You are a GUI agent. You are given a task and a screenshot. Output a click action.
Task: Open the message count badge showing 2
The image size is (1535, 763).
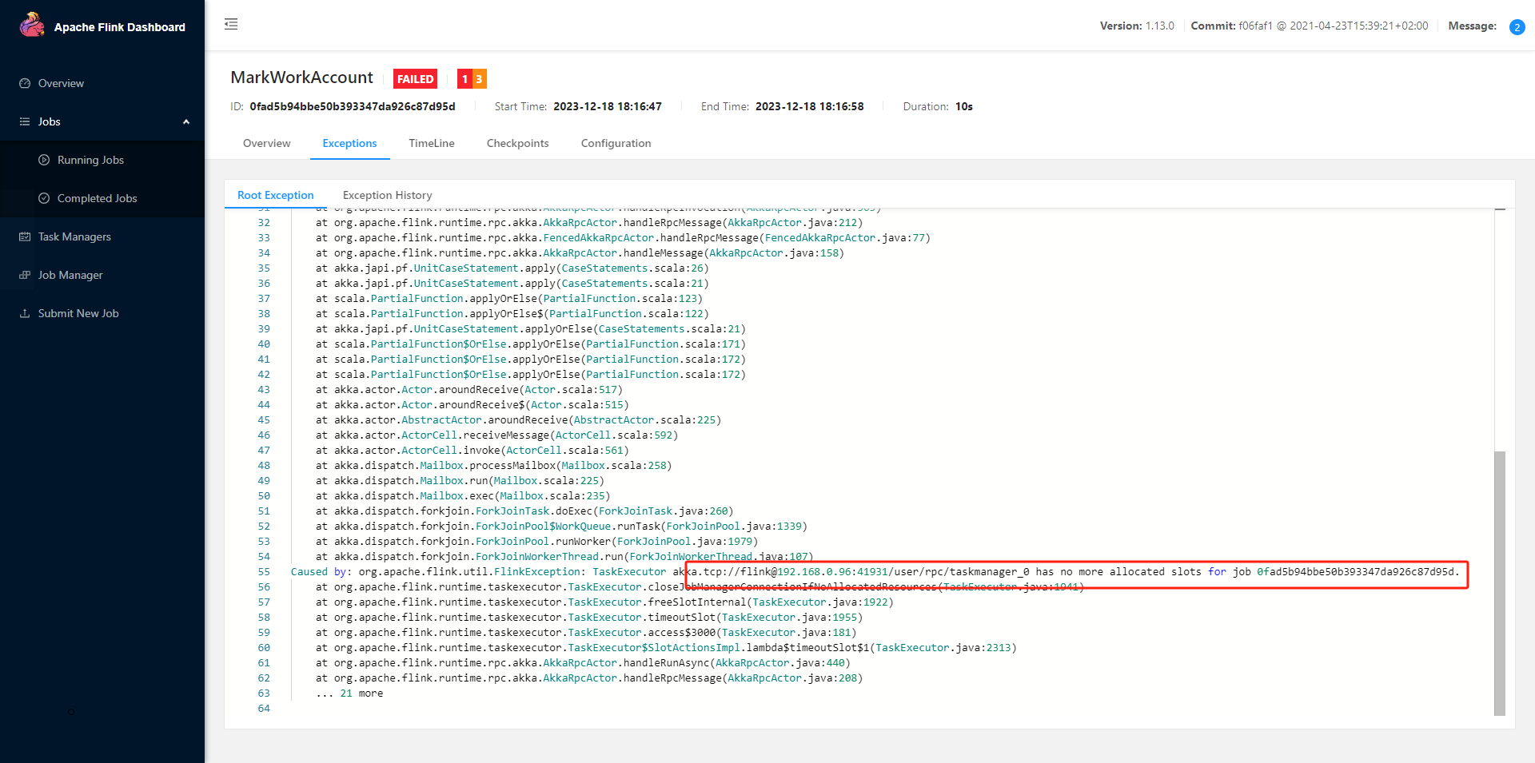point(1517,27)
